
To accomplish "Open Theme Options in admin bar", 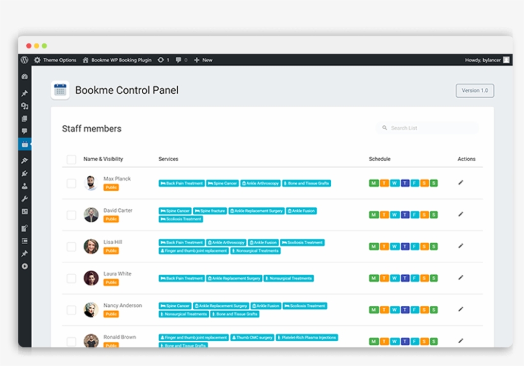I will 55,60.
